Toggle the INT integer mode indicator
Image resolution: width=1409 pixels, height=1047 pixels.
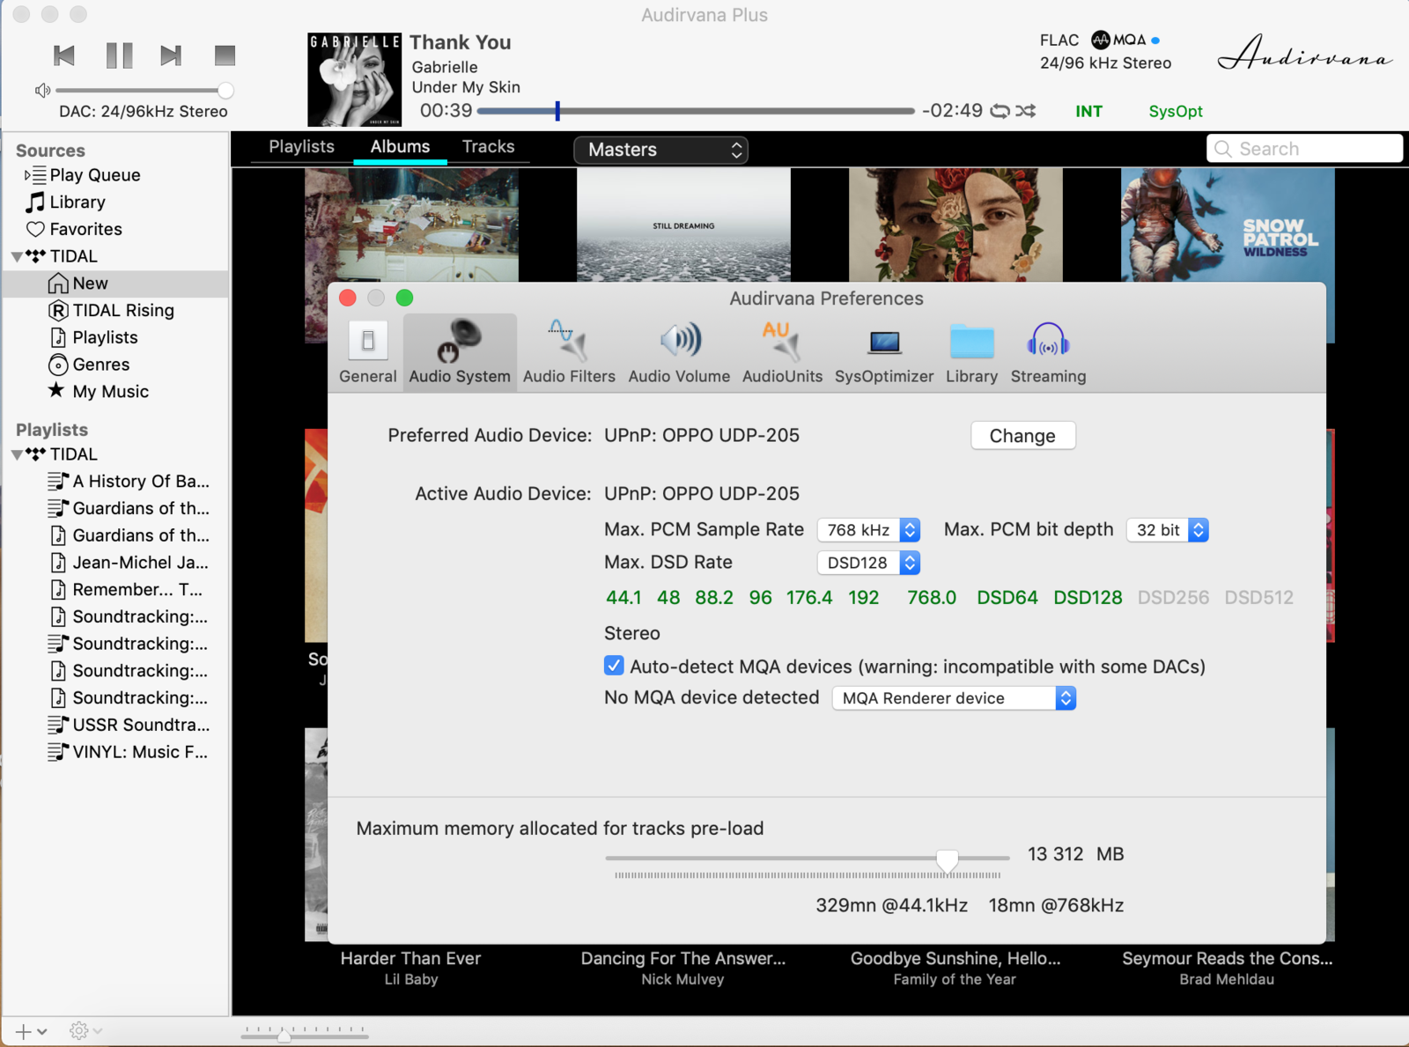1088,111
